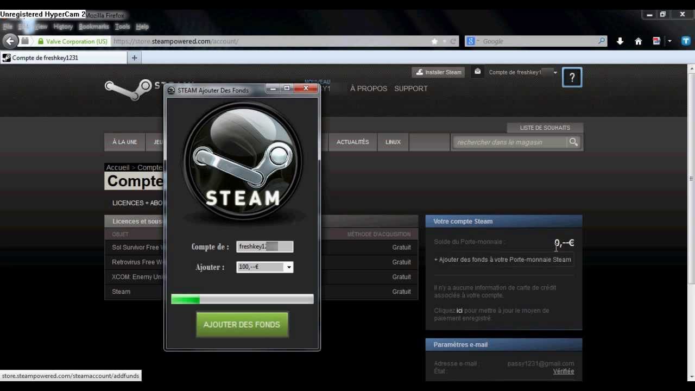Click the passy1231@gmail.com email address
The width and height of the screenshot is (695, 391).
pos(541,363)
